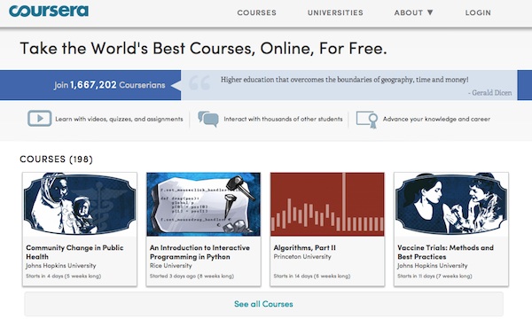
Task: Click the '- Gerald Dioen' attribution
Action: coord(490,92)
